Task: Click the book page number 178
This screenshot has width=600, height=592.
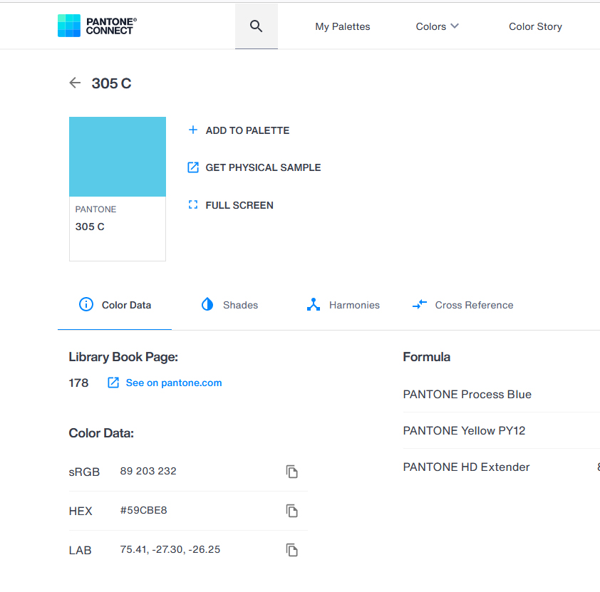Action: click(x=78, y=383)
